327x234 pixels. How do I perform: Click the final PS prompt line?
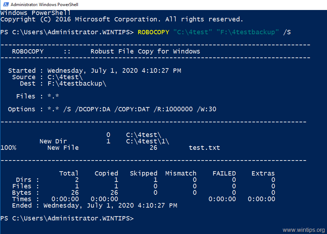pyautogui.click(x=67, y=218)
